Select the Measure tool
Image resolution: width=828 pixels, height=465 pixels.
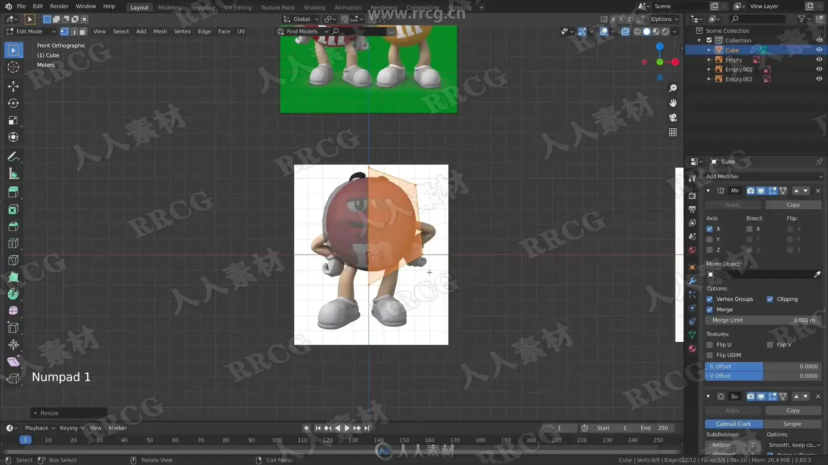[x=13, y=174]
